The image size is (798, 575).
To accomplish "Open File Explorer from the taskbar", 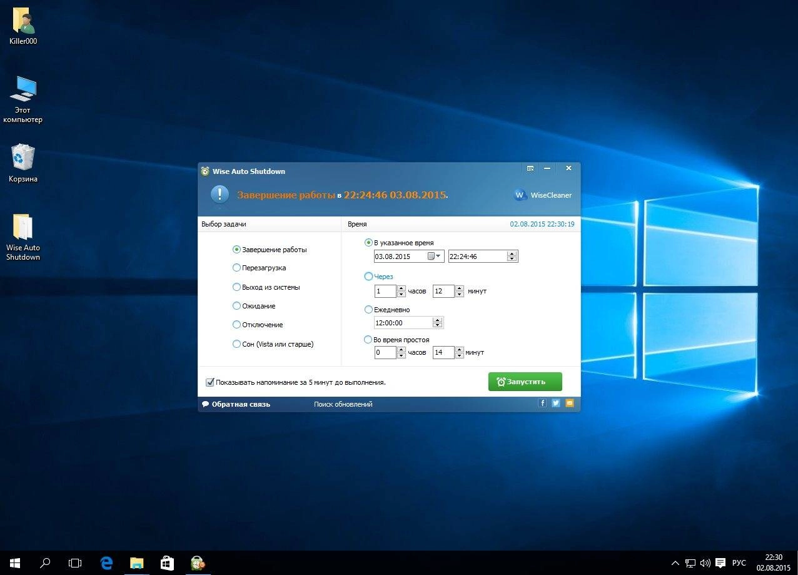I will pyautogui.click(x=136, y=562).
